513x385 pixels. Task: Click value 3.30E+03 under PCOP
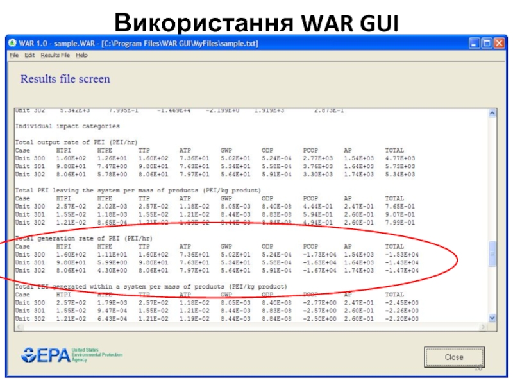click(317, 175)
